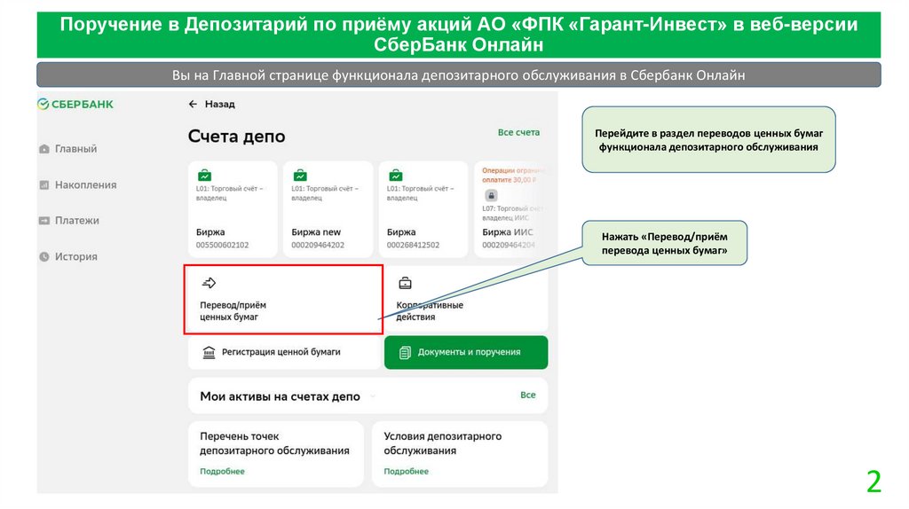Open the История menu item
Viewport: 909px width, 509px height.
tap(76, 256)
